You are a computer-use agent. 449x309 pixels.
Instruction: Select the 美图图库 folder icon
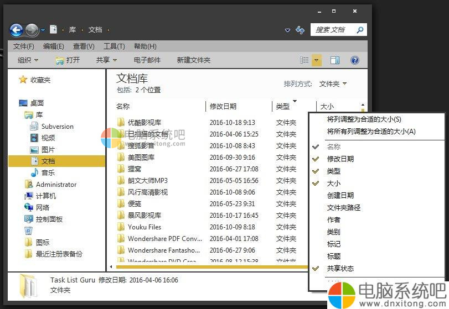coord(121,157)
